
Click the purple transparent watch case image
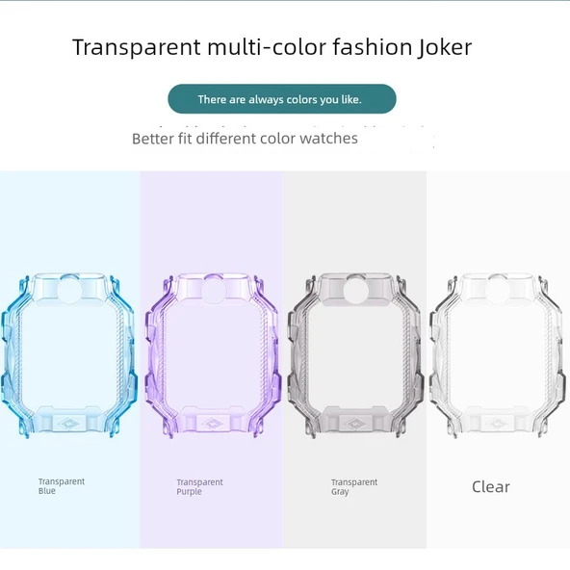(x=213, y=355)
